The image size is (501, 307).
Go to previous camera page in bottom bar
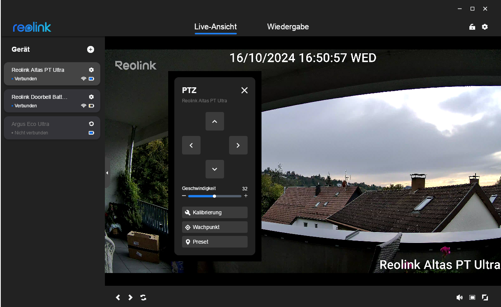click(x=118, y=297)
